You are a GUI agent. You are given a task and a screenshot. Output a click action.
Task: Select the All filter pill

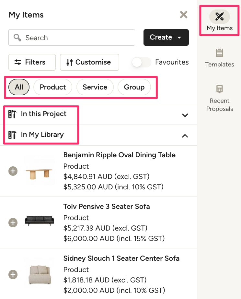[19, 87]
